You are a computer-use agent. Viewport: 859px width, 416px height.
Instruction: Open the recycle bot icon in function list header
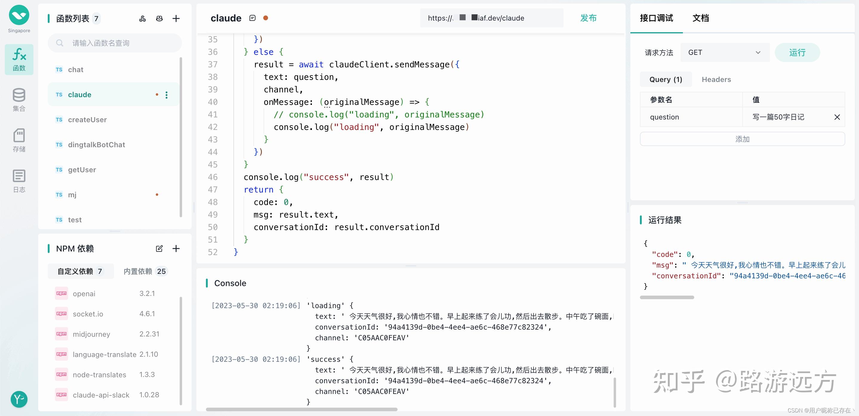159,18
